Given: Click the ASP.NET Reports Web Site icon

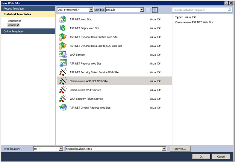Looking at the screenshot, I should pos(63,63).
